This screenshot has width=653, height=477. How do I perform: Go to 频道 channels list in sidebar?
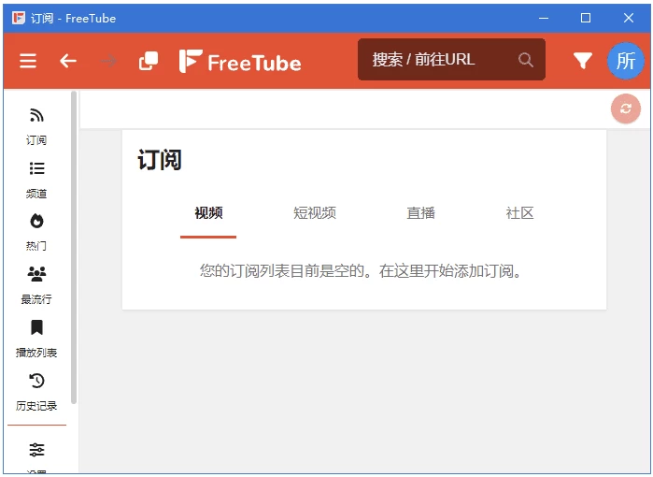[x=36, y=179]
